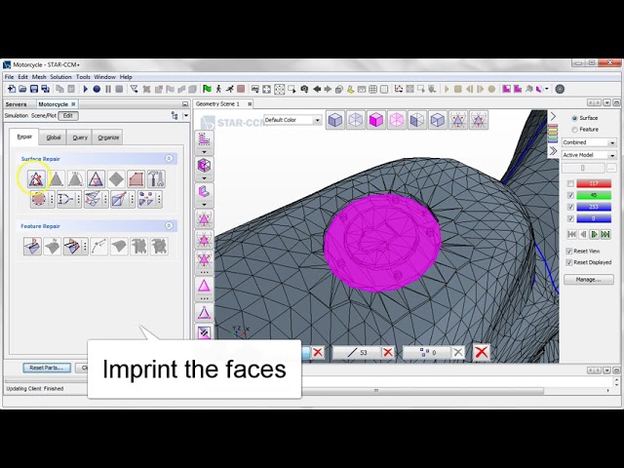Collapse the Surface Repair section
This screenshot has height=468, width=624.
coord(169,158)
